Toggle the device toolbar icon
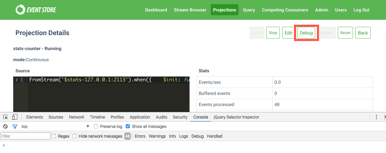386x153 pixels. point(15,117)
